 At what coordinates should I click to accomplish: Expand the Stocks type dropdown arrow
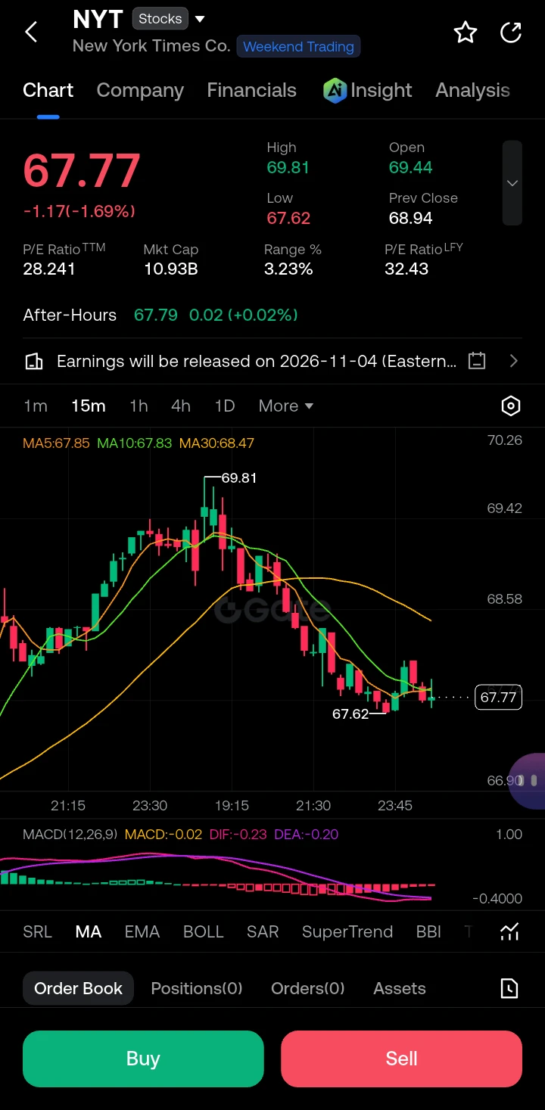tap(200, 18)
